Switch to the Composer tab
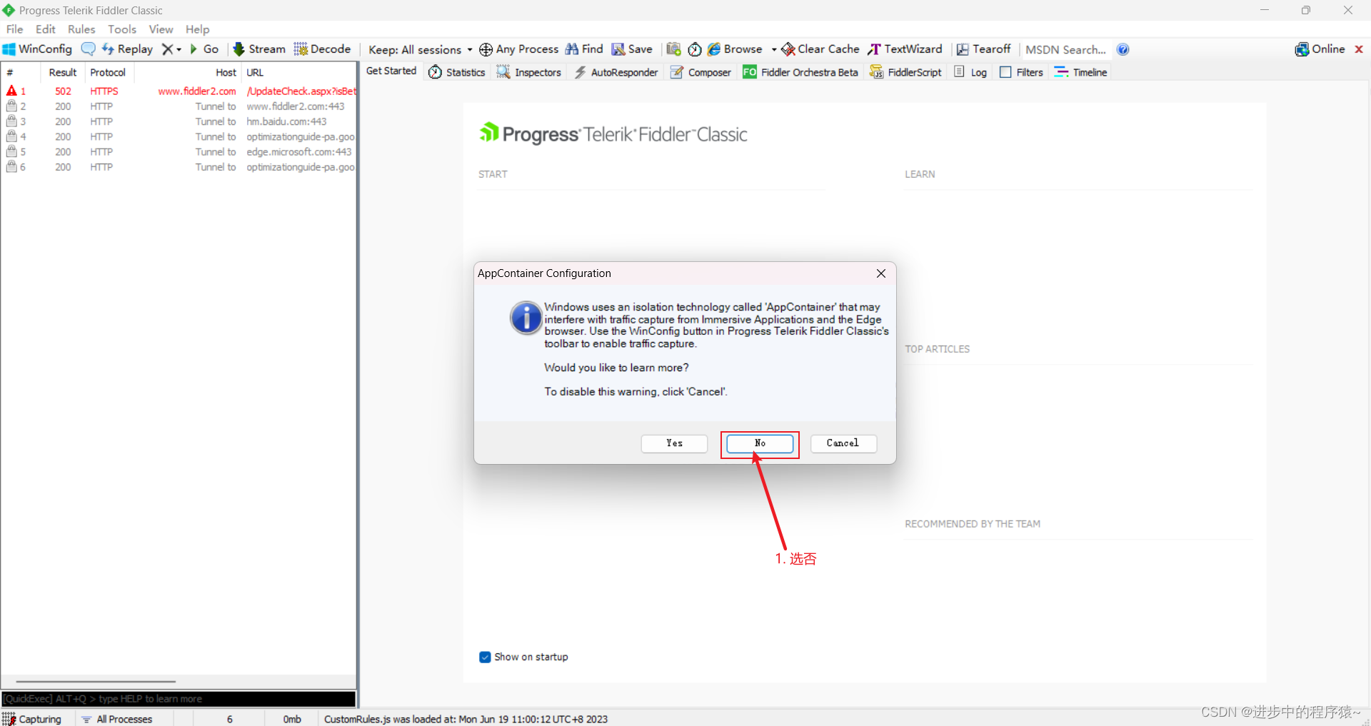The height and width of the screenshot is (726, 1371). pos(700,72)
